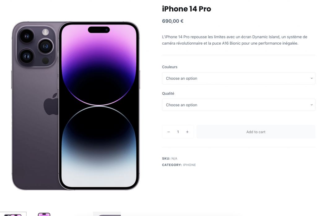Click the chevron arrow in Qualité selector

(311, 105)
